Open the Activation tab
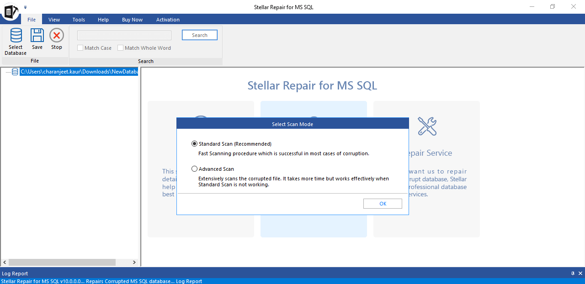 [168, 20]
